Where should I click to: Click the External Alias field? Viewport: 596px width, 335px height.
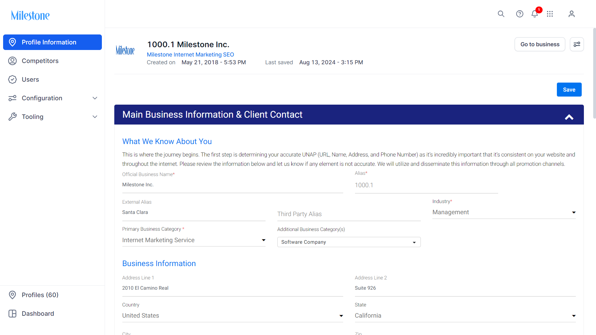(194, 213)
